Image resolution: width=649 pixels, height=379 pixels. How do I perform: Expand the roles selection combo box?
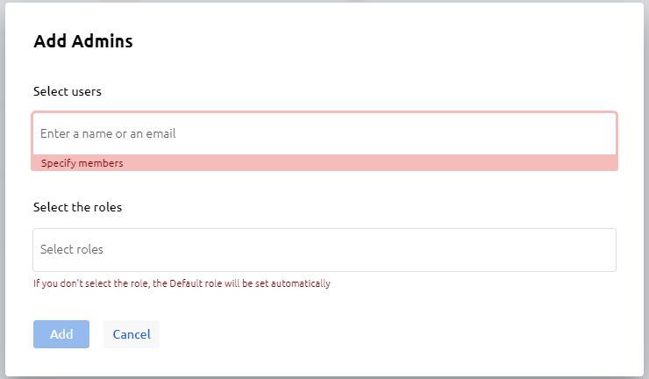324,250
